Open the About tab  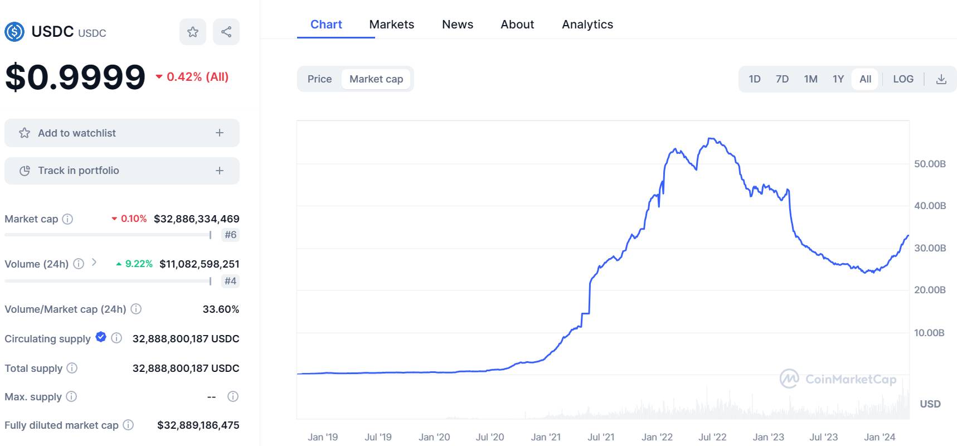click(x=517, y=25)
